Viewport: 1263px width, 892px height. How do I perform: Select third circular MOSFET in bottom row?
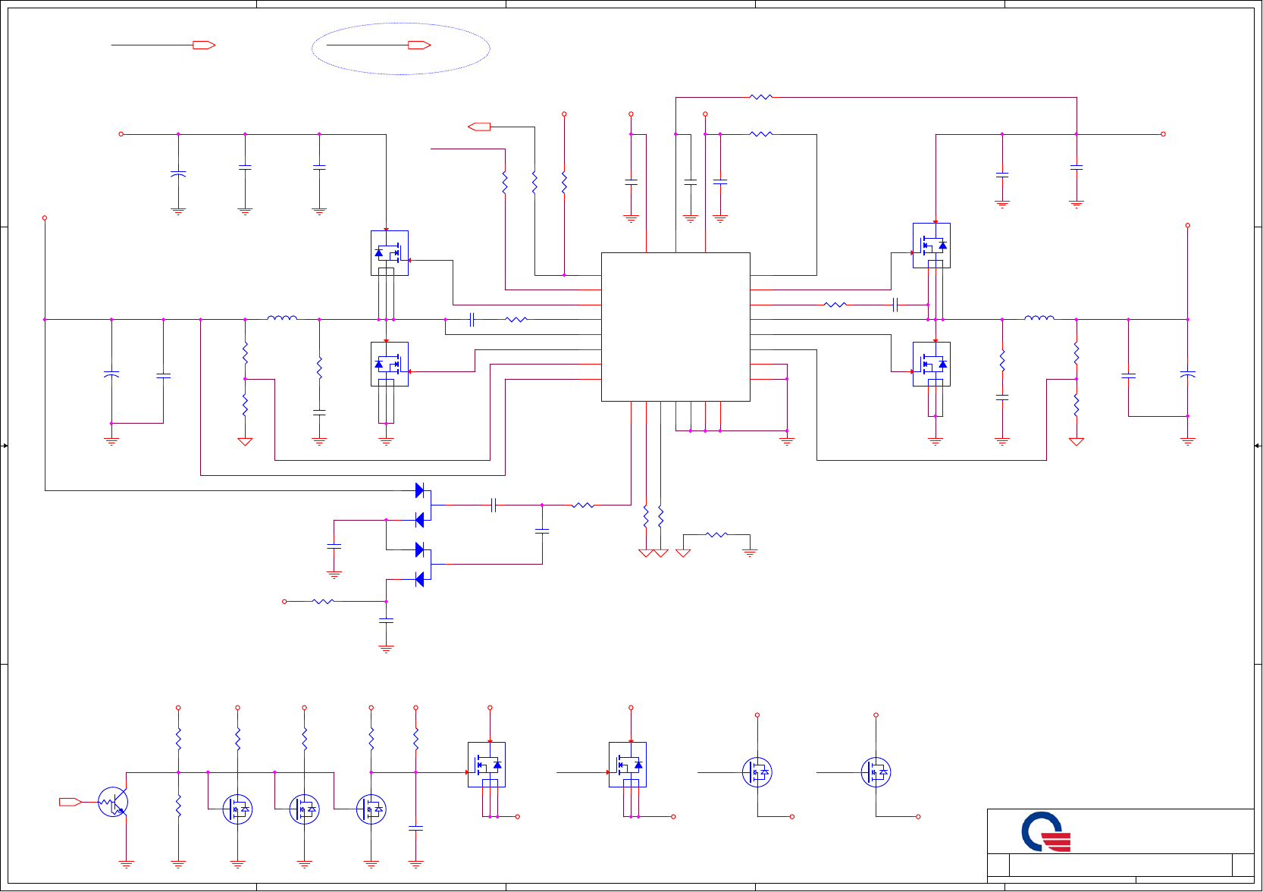pos(371,809)
